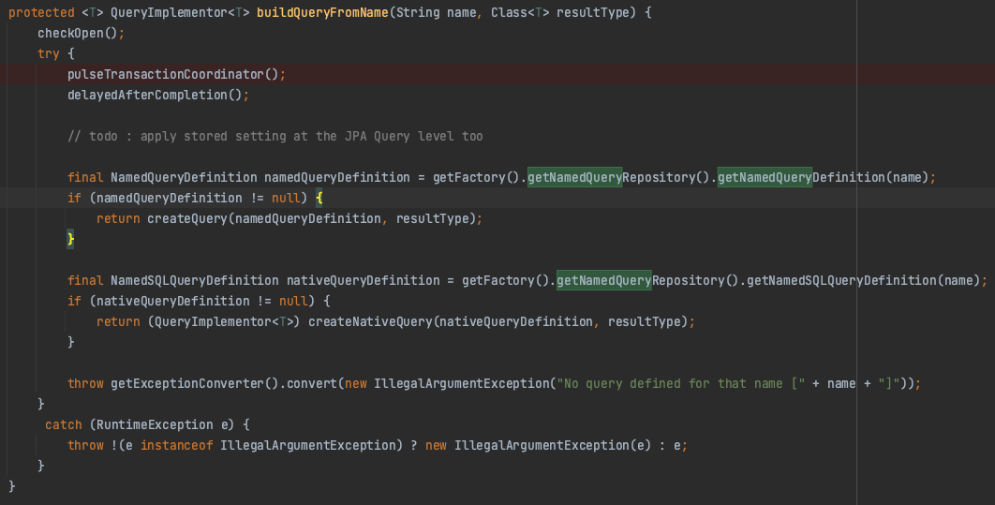The image size is (995, 505).
Task: Click the todo comment about JPA Query level
Action: pos(275,137)
